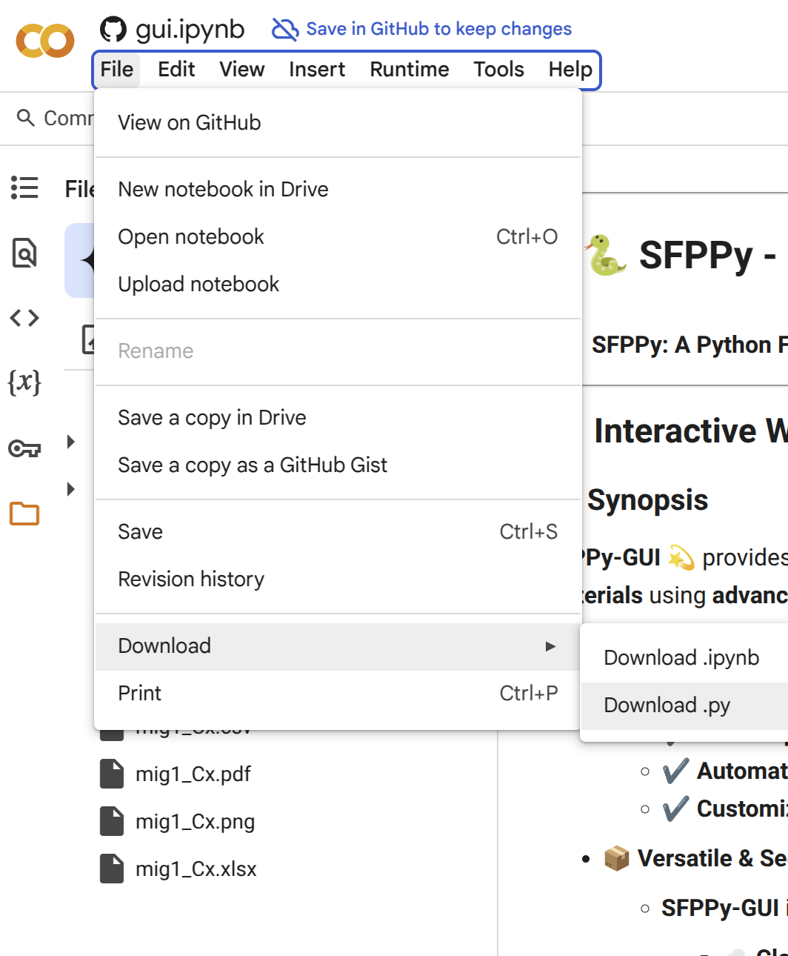
Task: Choose Print from the File menu
Action: coord(338,694)
